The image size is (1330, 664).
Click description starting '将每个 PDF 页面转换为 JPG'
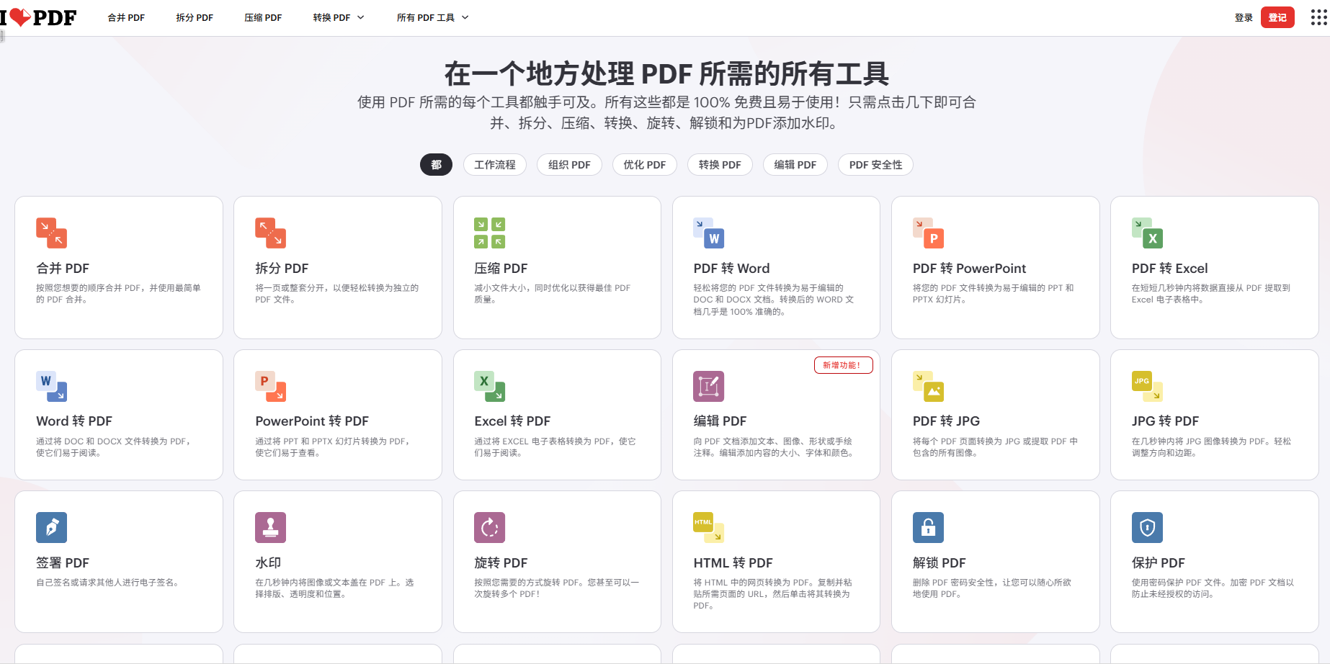(x=995, y=447)
